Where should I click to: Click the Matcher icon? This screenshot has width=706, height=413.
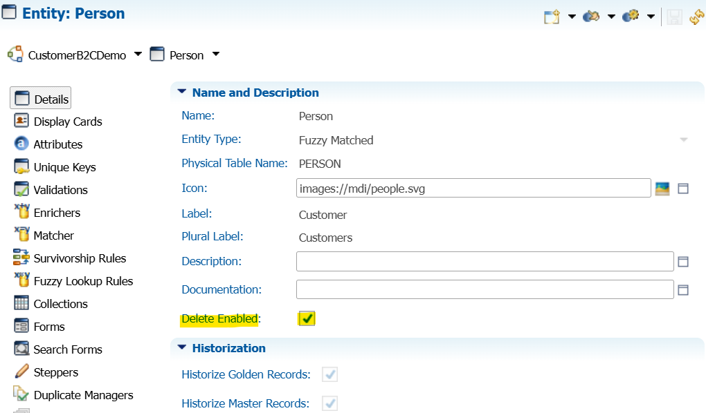21,234
